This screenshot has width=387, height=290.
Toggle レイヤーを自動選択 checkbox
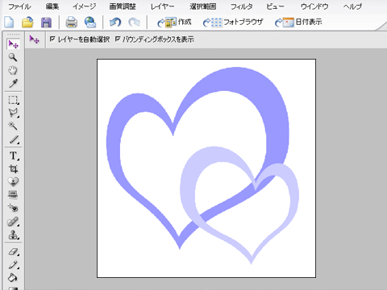click(52, 39)
